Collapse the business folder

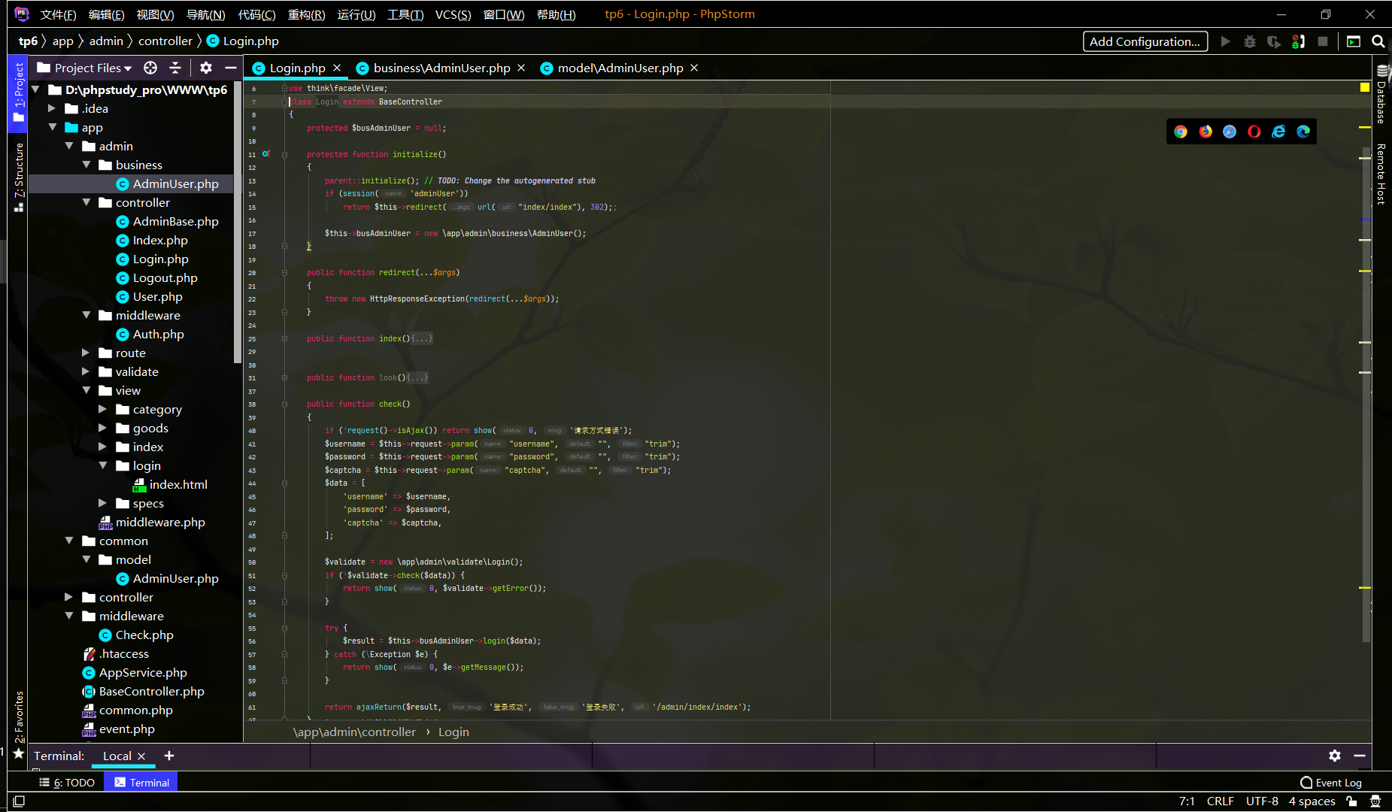(x=86, y=165)
